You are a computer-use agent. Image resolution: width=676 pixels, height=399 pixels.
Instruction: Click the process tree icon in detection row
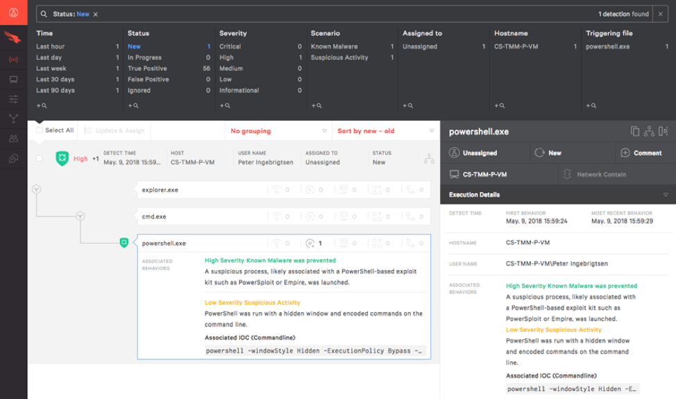coord(429,159)
